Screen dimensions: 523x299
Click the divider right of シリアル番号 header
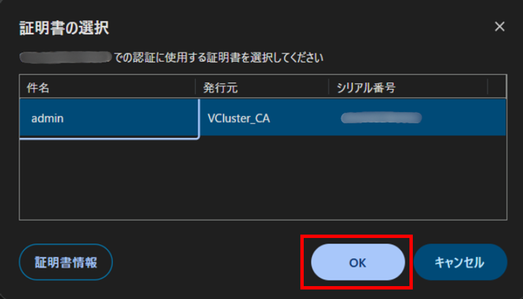pyautogui.click(x=488, y=87)
